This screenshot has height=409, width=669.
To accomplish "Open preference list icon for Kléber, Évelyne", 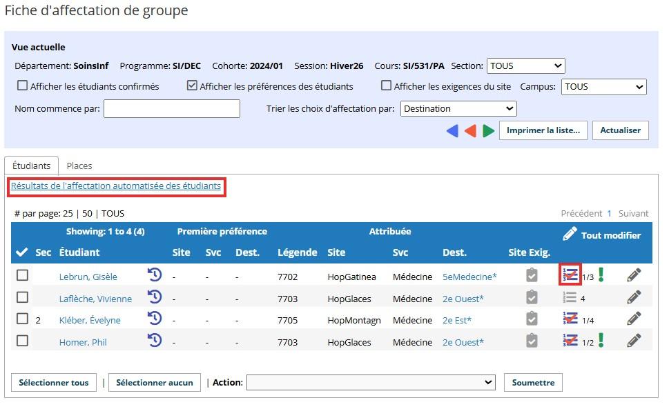I will 570,319.
